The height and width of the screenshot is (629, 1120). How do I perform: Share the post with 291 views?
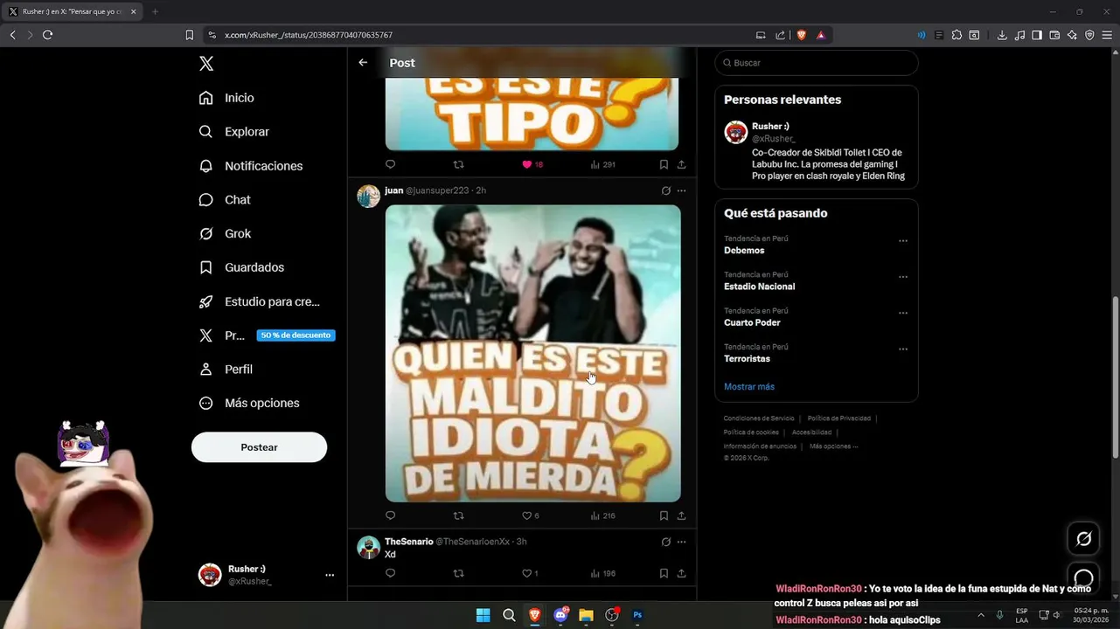click(x=681, y=164)
